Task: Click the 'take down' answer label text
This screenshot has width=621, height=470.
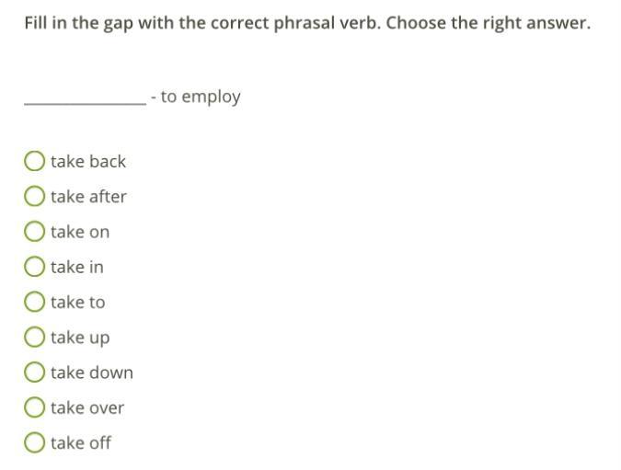Action: [x=92, y=373]
